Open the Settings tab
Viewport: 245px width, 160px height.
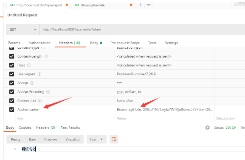pyautogui.click(x=171, y=43)
